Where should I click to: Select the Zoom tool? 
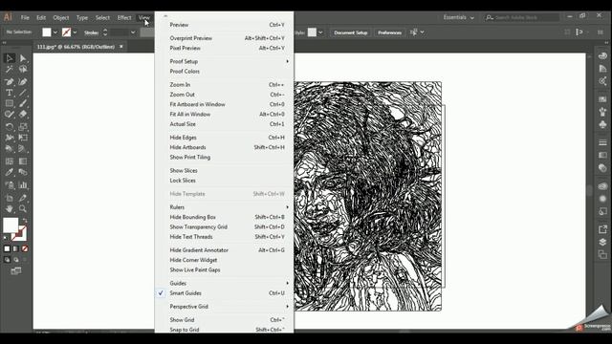(23, 208)
